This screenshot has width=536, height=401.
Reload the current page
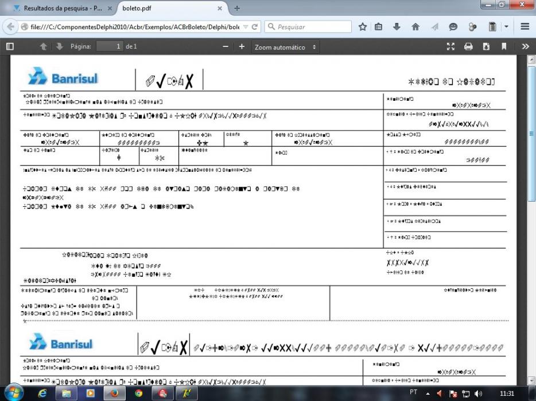(255, 26)
